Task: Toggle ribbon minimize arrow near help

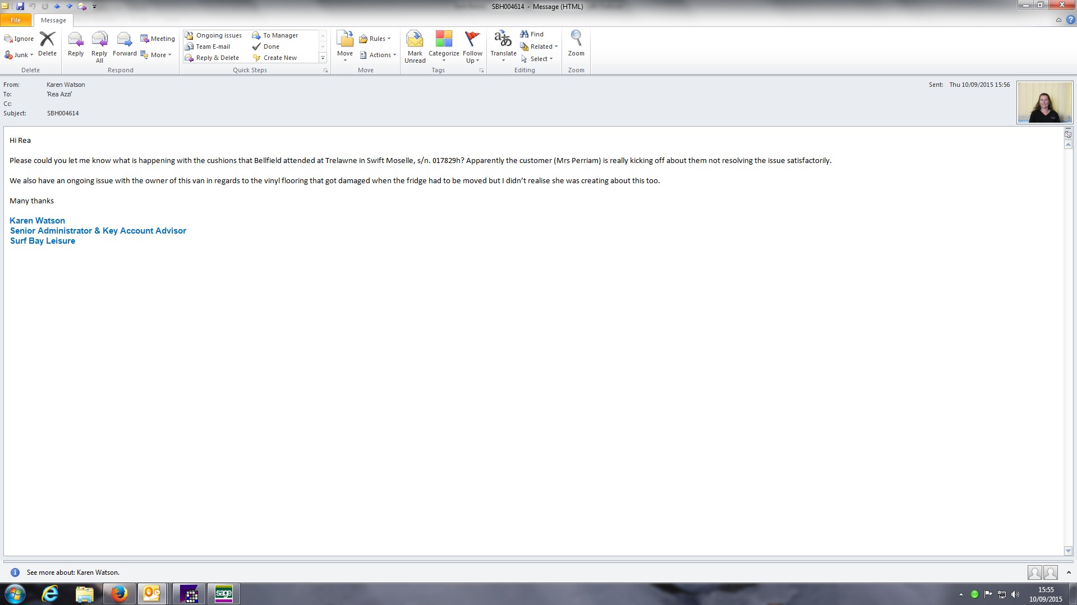Action: [x=1058, y=20]
